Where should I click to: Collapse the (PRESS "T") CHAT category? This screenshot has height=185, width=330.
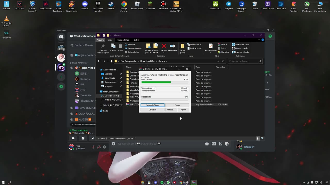[x=78, y=63]
